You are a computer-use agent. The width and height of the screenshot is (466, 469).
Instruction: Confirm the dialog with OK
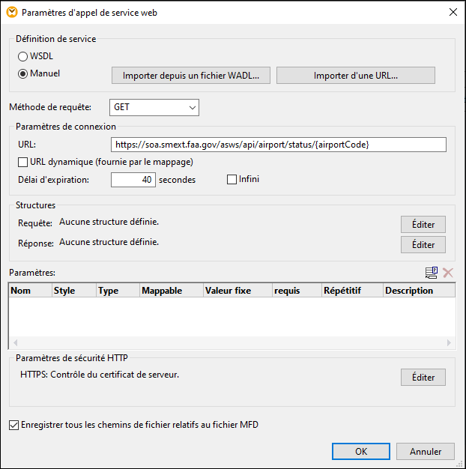pyautogui.click(x=361, y=452)
